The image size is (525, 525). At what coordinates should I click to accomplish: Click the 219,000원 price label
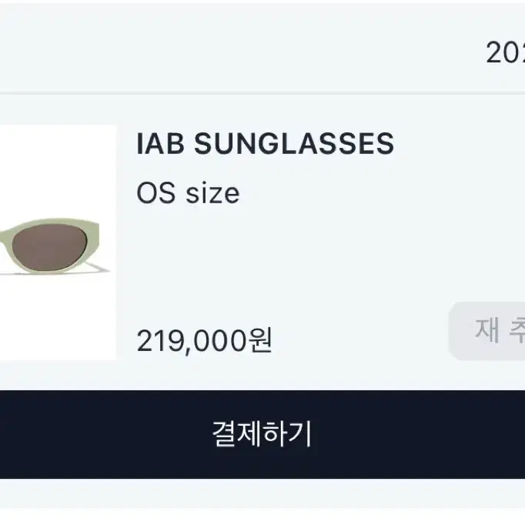point(205,340)
